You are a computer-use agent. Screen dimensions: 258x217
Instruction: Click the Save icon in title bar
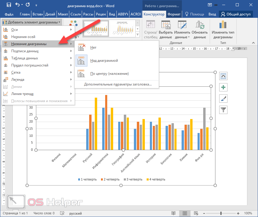9,5
